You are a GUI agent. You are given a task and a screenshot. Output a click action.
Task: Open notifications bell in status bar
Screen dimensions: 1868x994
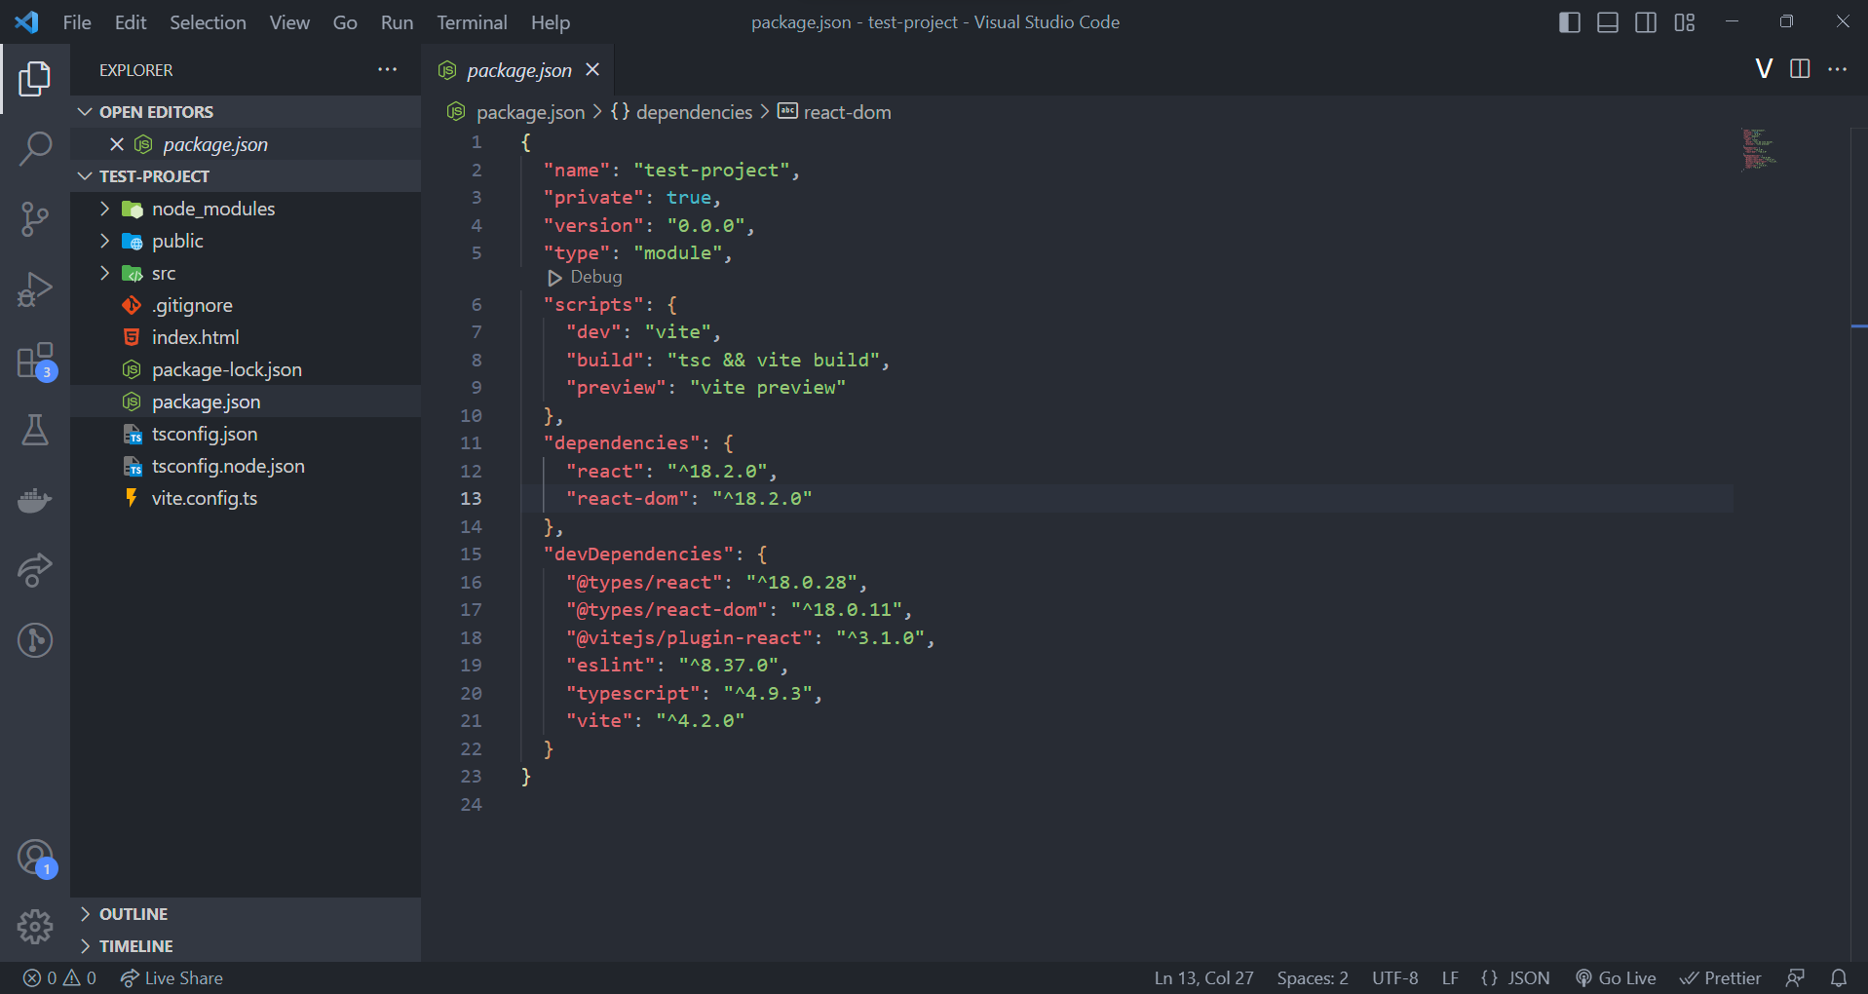click(x=1838, y=977)
